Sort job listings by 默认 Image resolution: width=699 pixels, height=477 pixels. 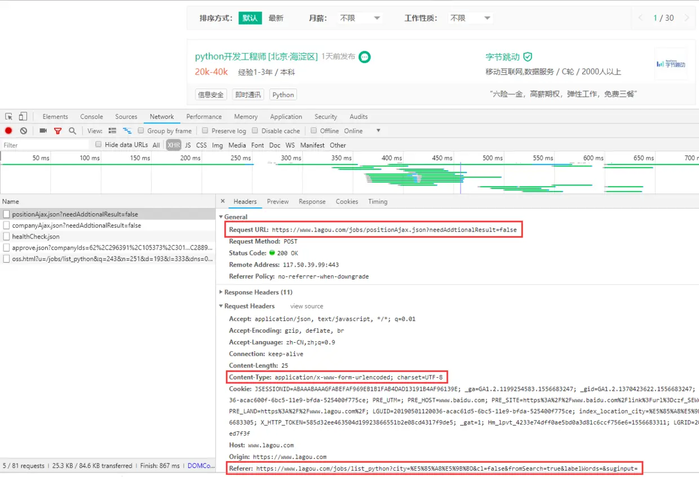[250, 18]
